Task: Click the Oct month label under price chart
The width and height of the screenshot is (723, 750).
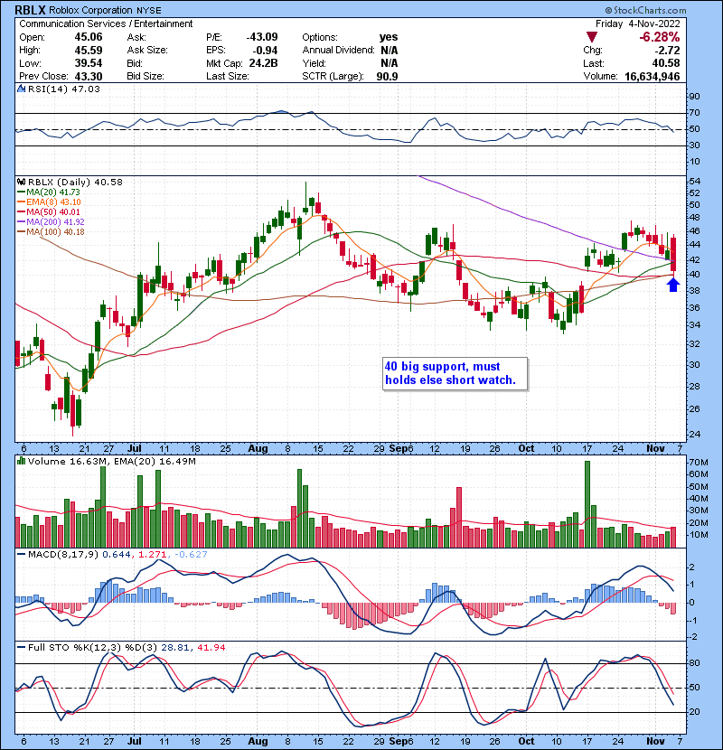Action: pos(526,449)
